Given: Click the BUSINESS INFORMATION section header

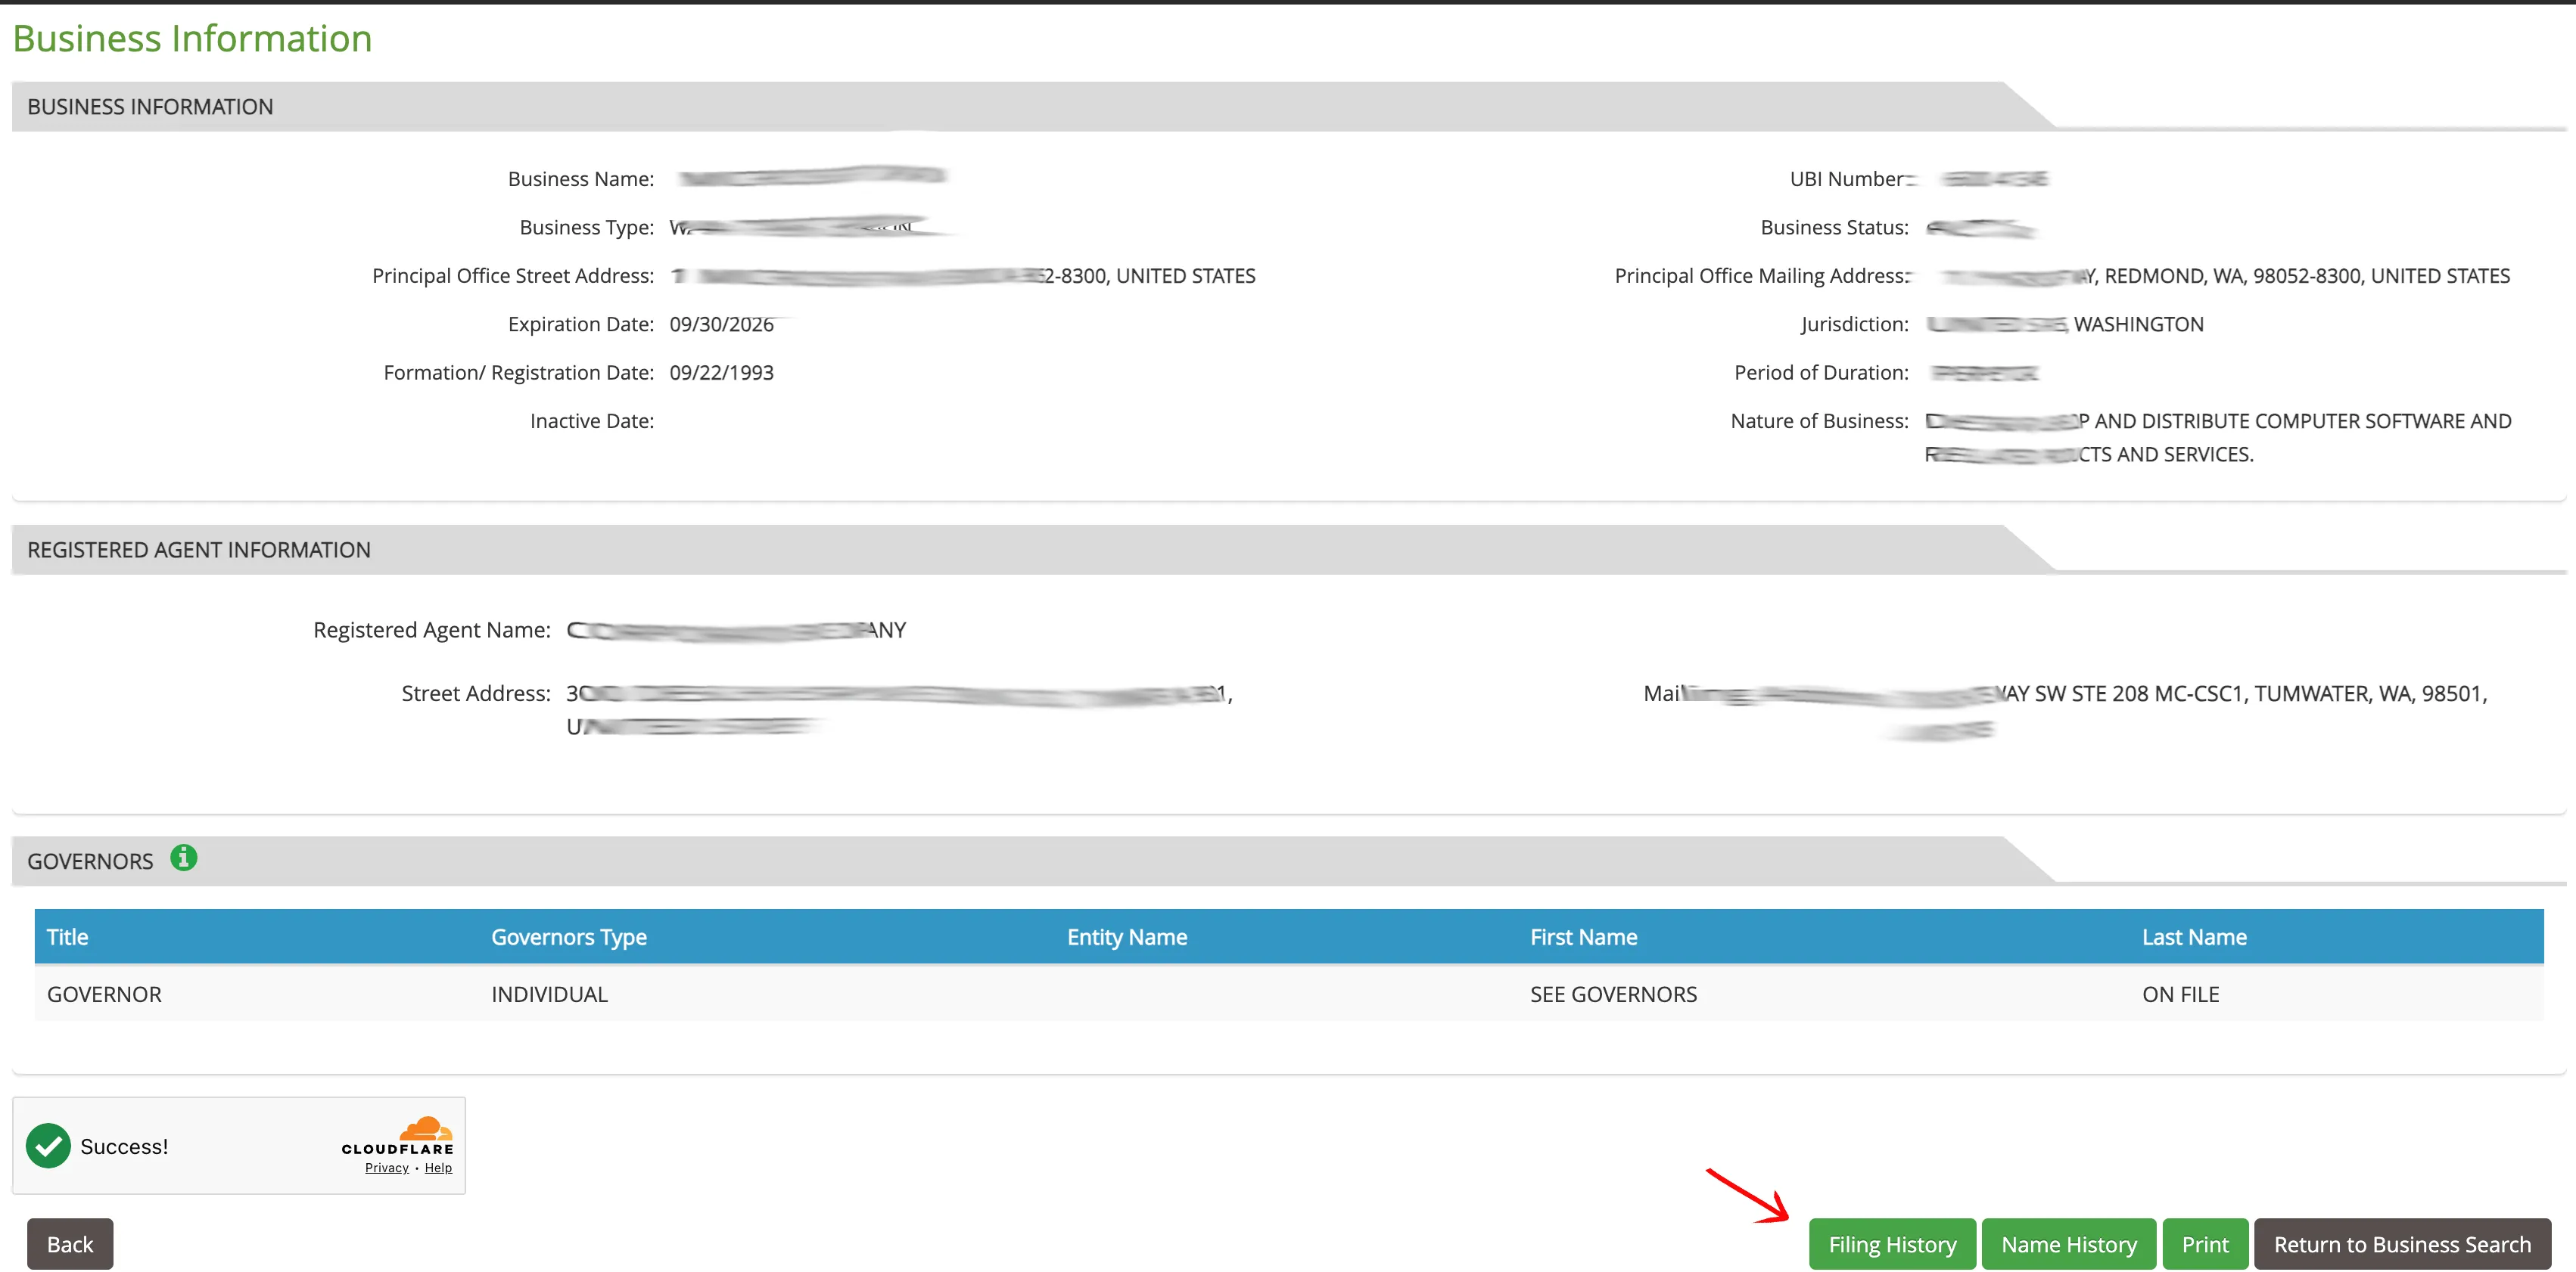Looking at the screenshot, I should [150, 107].
